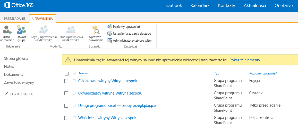Screen dimensions: 298x132
Task: Click the Poziomy uprawnień icon
Action: [110, 27]
